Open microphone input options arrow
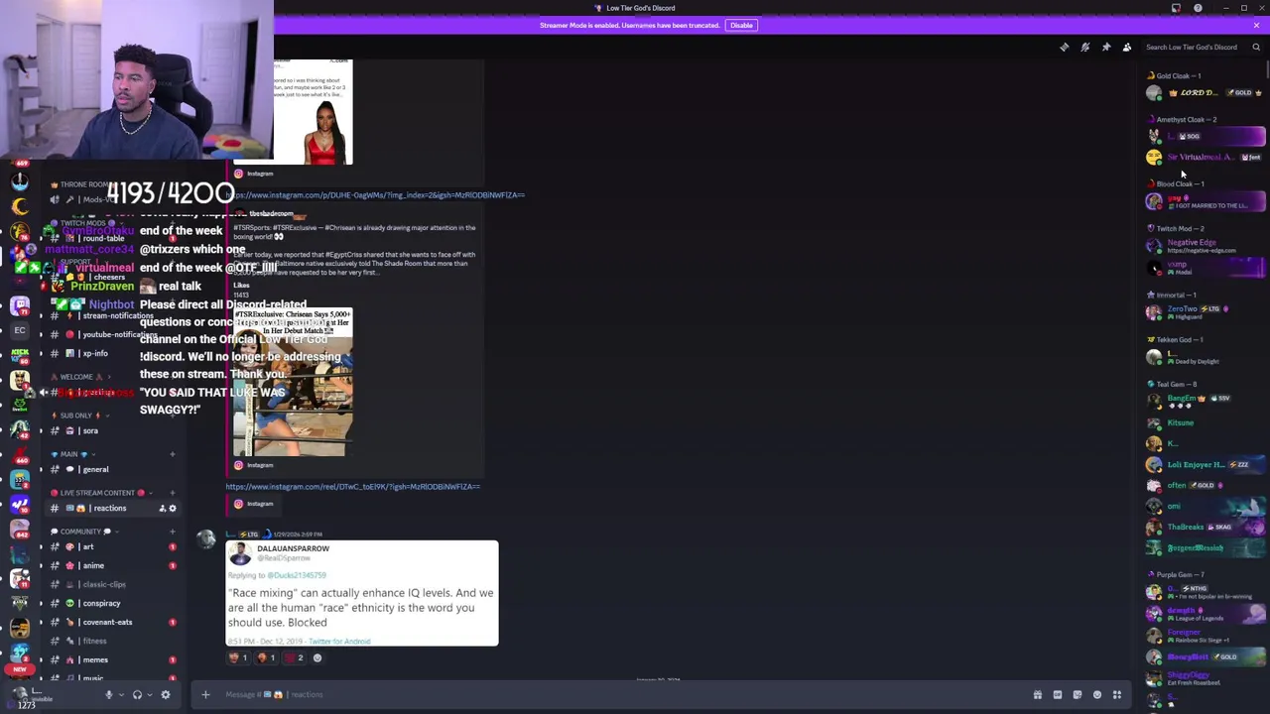Image resolution: width=1270 pixels, height=714 pixels. [x=121, y=695]
